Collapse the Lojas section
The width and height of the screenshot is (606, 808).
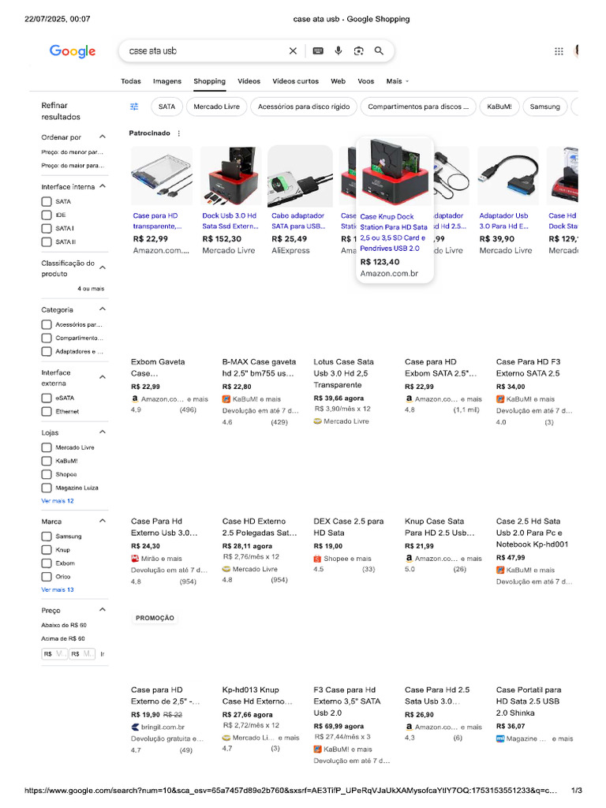point(103,432)
